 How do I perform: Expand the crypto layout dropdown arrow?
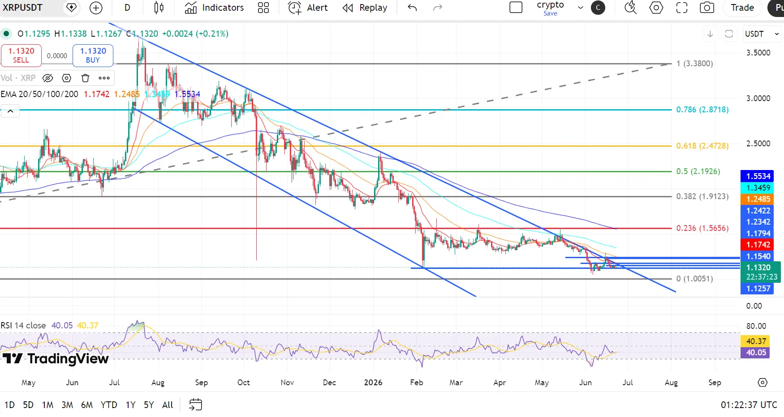point(581,8)
